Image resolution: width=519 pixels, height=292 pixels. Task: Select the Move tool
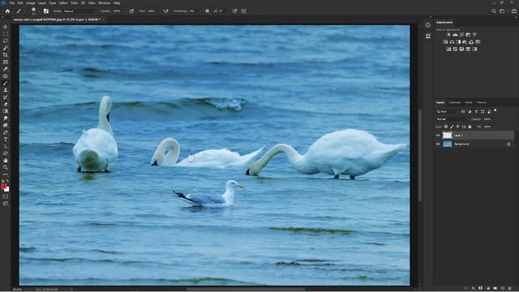coord(6,27)
